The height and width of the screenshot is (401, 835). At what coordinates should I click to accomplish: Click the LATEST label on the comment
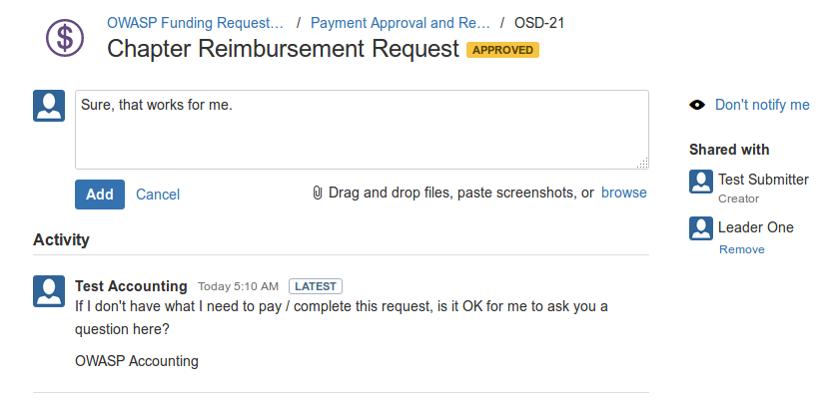(x=316, y=286)
